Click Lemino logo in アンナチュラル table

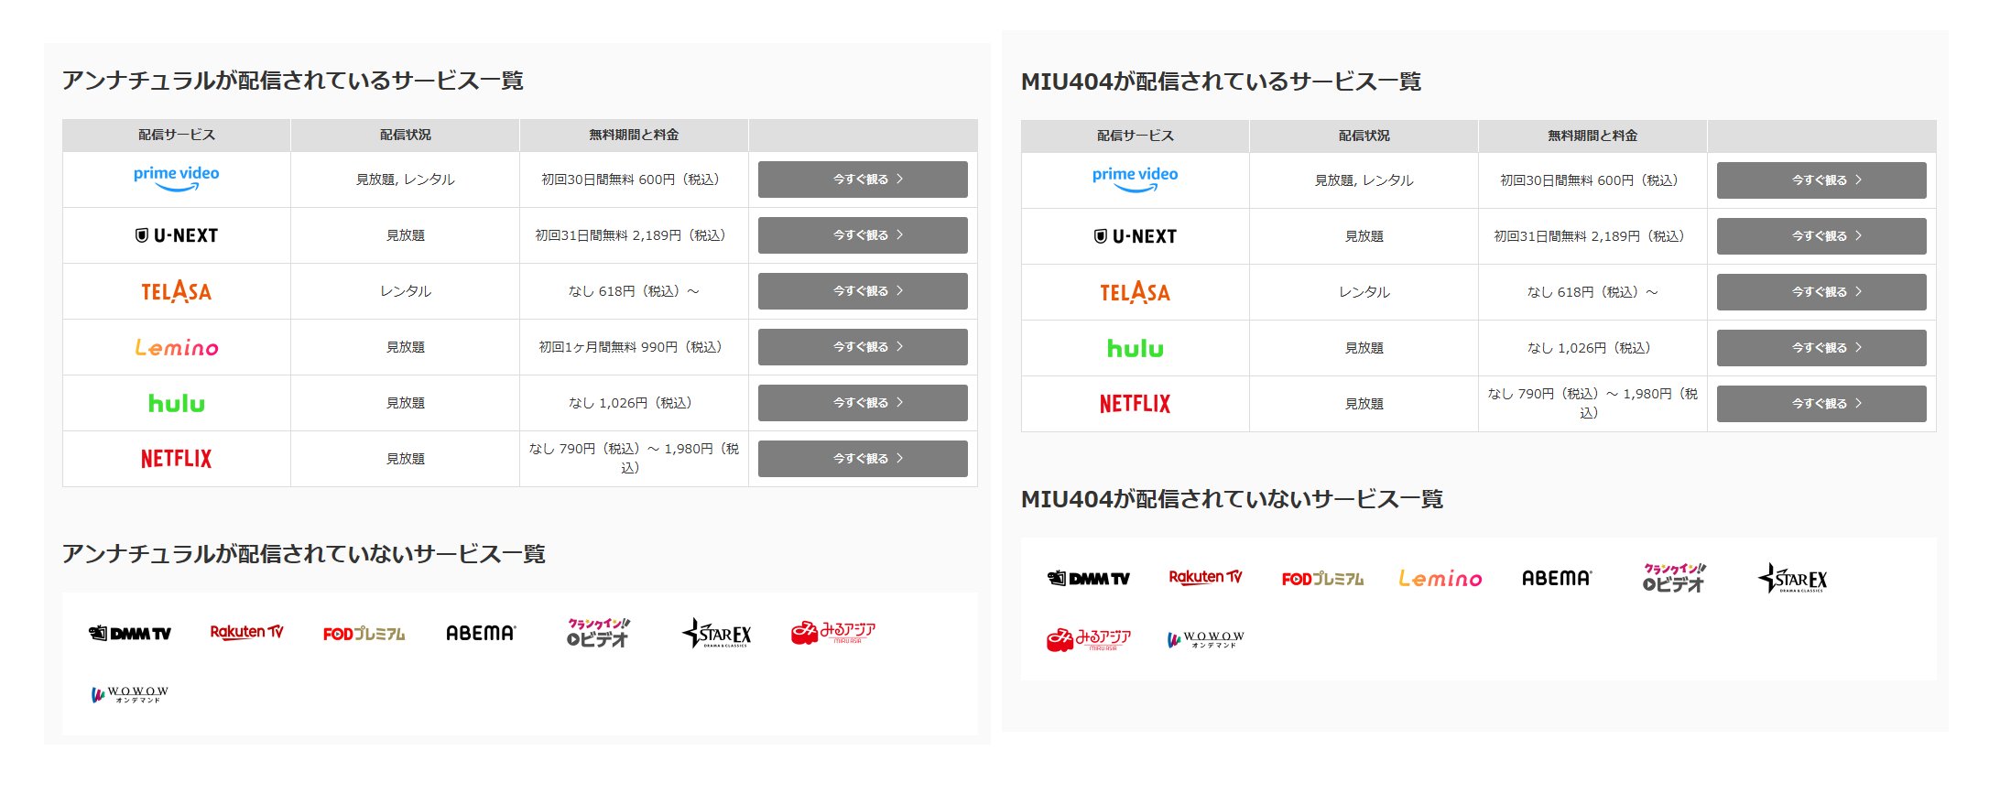coord(177,347)
